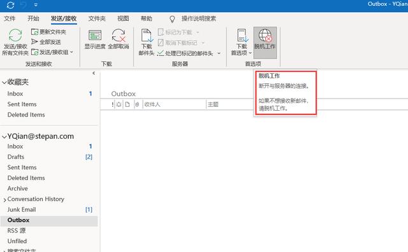Sort by item type icon column
408x252 pixels.
[127, 104]
